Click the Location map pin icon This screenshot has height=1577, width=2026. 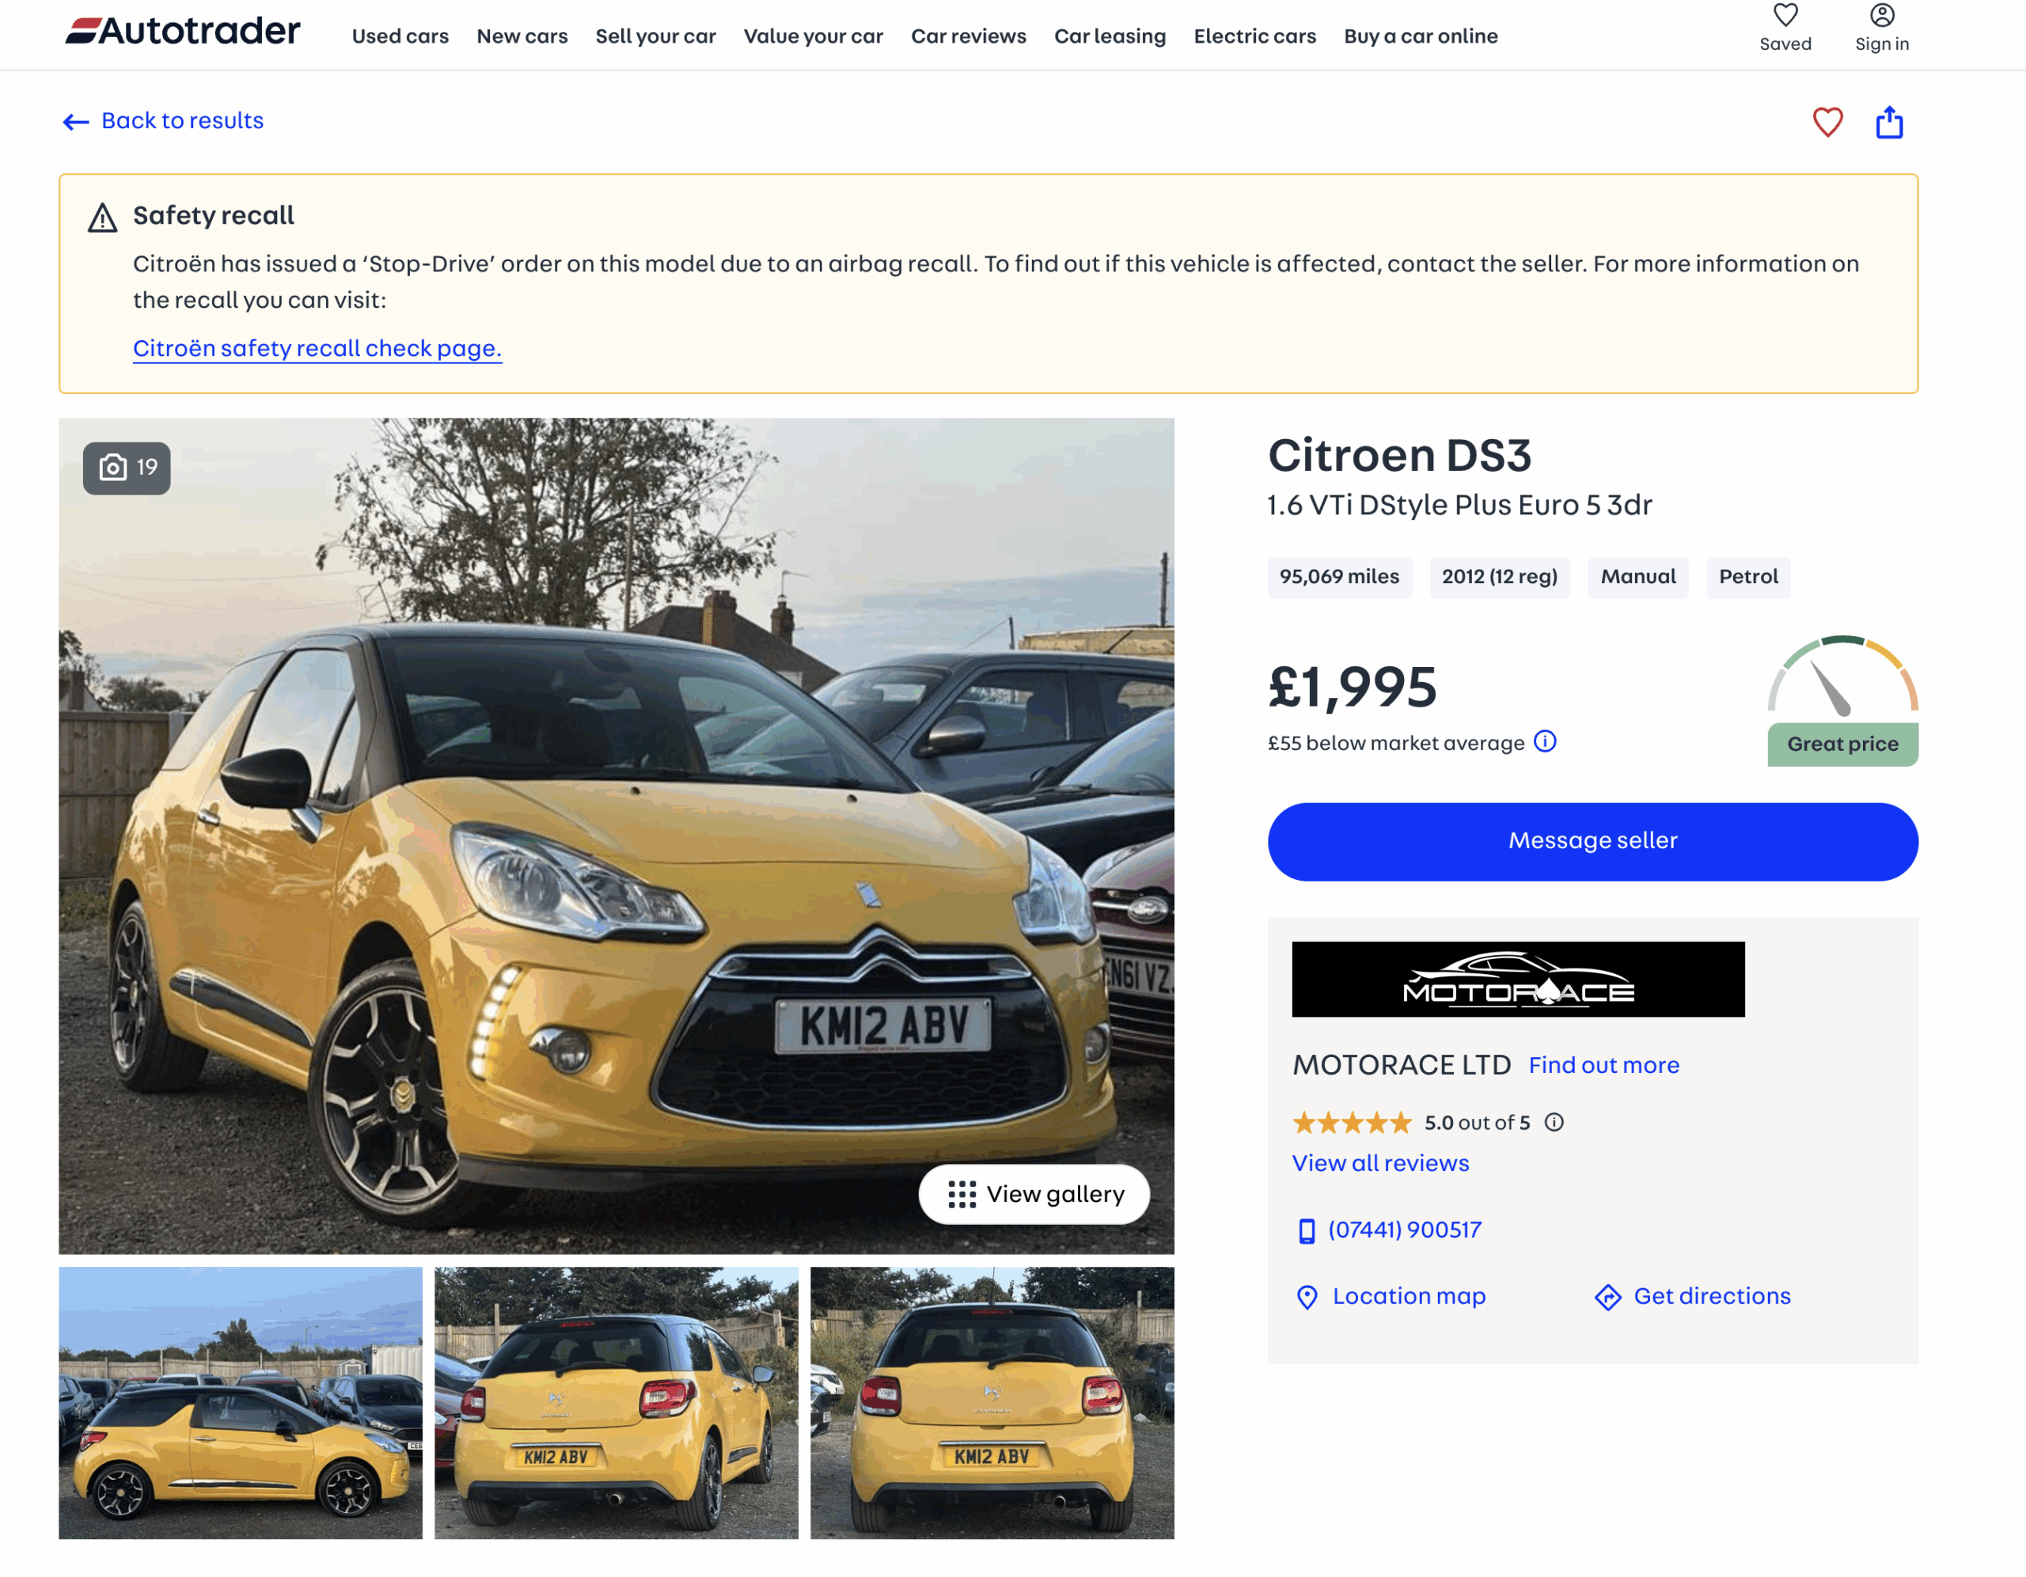click(x=1306, y=1296)
